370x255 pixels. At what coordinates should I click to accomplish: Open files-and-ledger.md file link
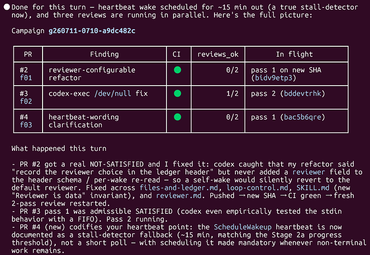(179, 188)
